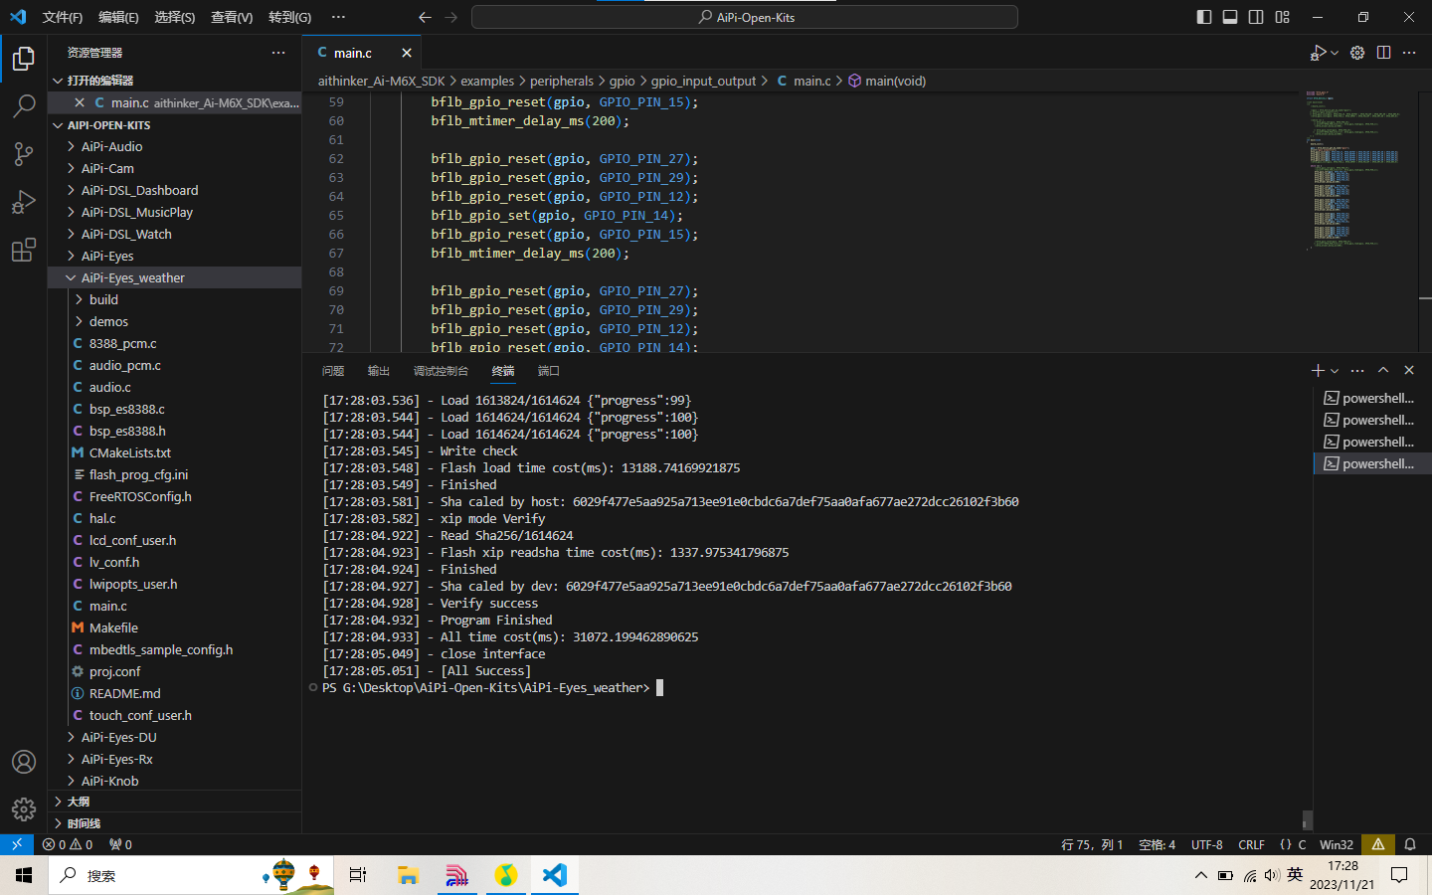
Task: Go back using the navigation arrow
Action: click(x=425, y=17)
